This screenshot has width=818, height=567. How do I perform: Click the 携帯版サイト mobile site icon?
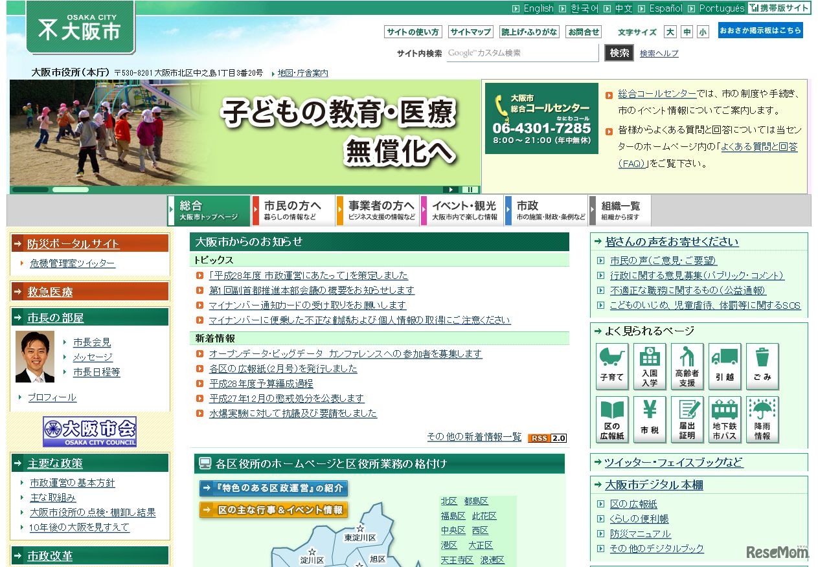click(x=779, y=8)
